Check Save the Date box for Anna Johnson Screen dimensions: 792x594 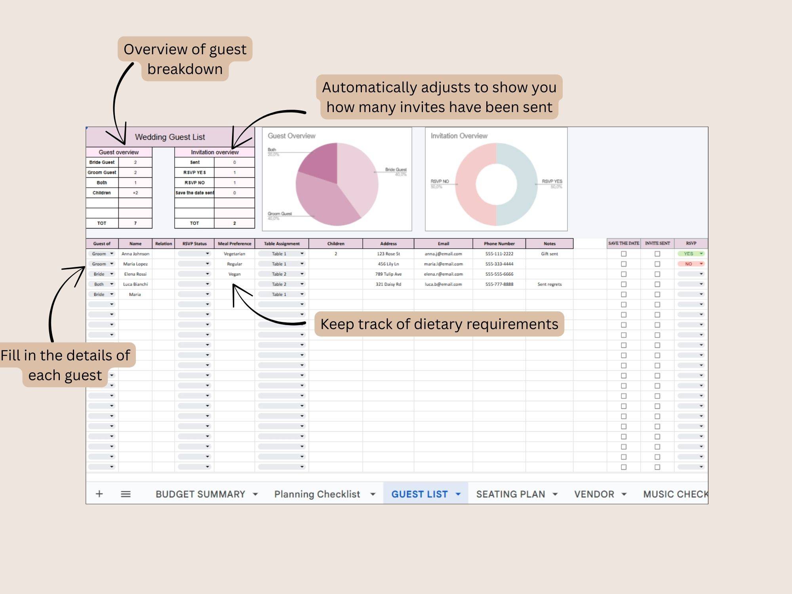tap(624, 254)
